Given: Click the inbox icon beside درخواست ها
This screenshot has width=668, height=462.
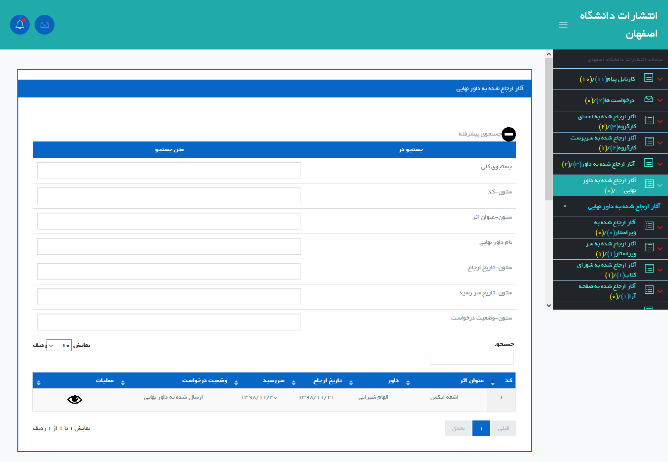Looking at the screenshot, I should coord(649,99).
